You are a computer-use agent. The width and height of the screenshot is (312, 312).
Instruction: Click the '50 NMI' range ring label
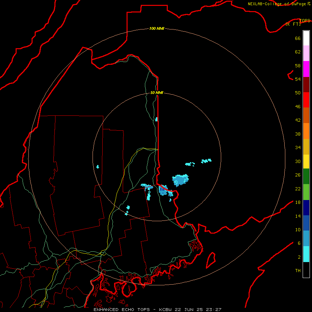point(157,93)
